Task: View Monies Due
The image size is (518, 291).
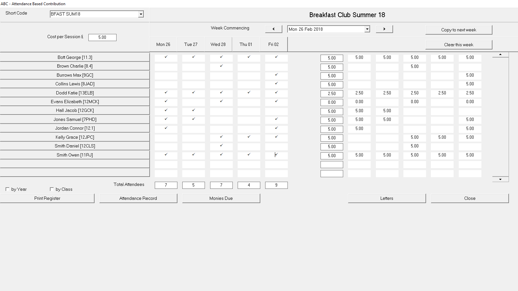Action: 221,198
